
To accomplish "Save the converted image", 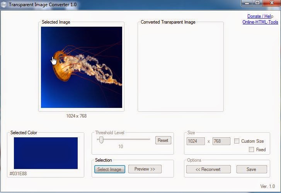I will coord(251,169).
